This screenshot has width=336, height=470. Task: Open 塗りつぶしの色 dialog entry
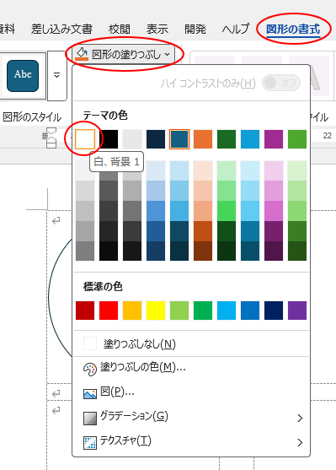click(191, 368)
